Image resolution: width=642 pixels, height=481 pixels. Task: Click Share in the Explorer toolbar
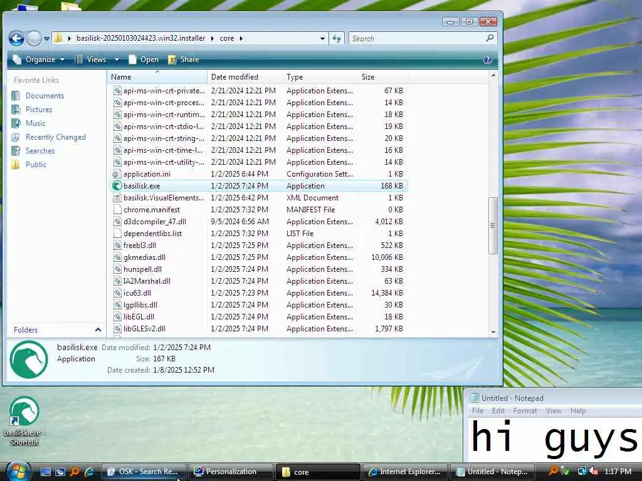point(184,59)
